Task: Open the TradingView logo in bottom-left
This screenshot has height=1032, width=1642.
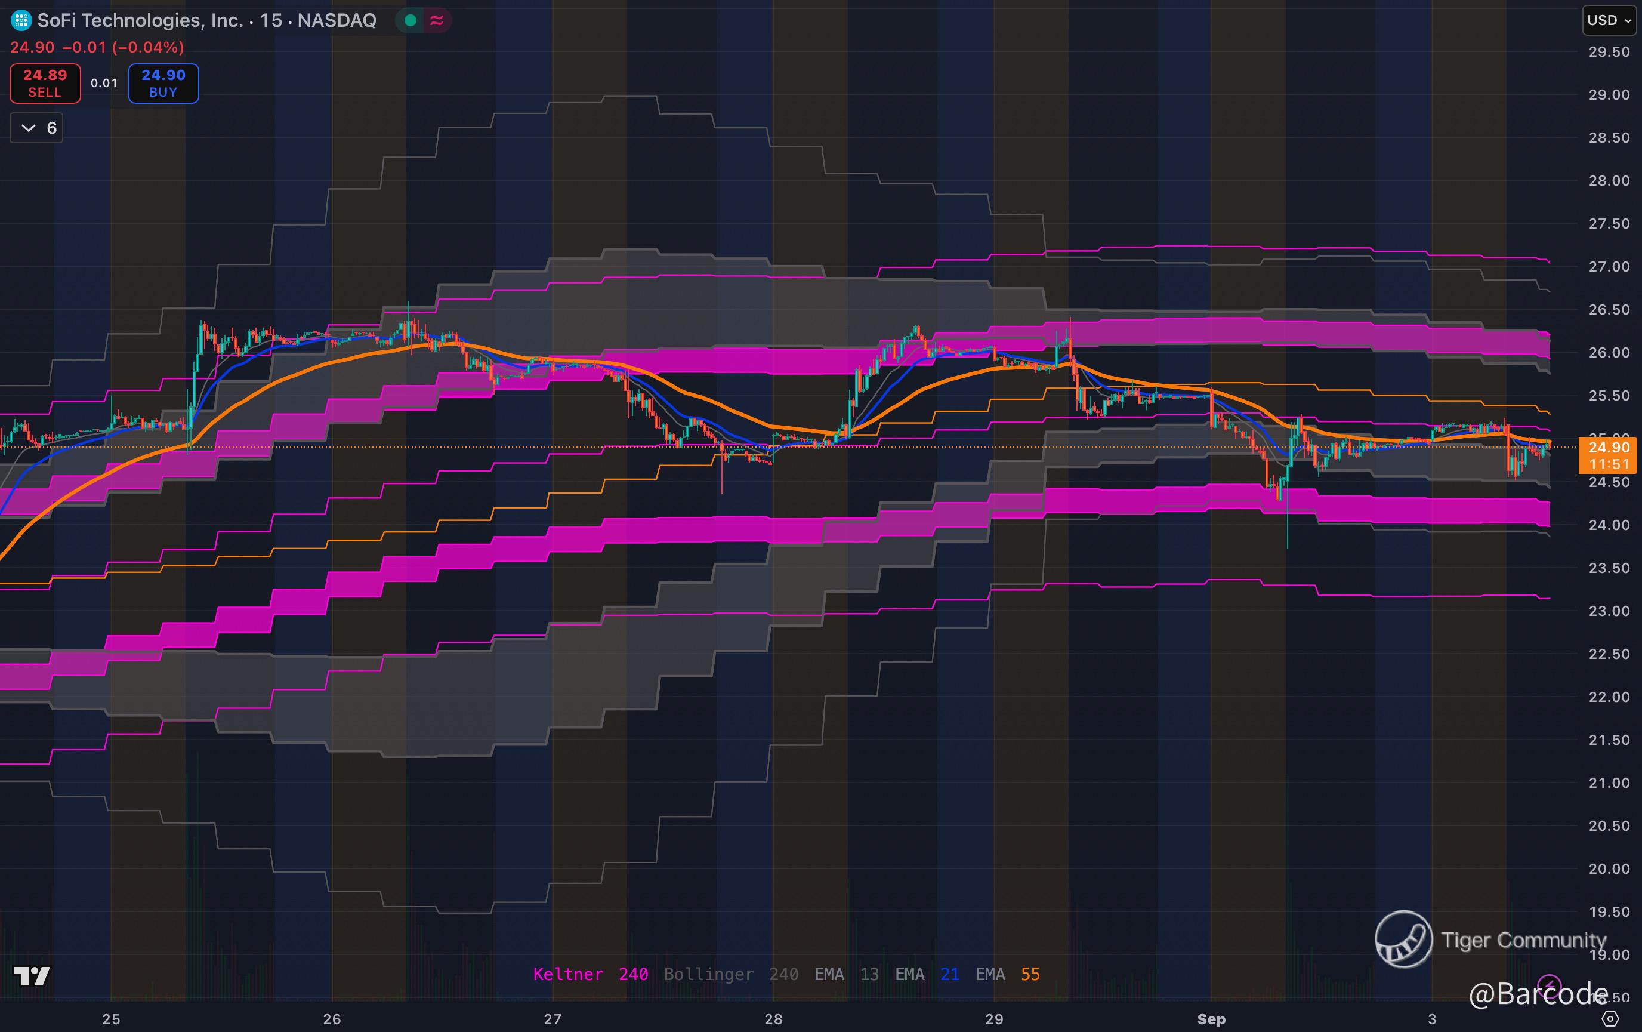Action: coord(32,976)
